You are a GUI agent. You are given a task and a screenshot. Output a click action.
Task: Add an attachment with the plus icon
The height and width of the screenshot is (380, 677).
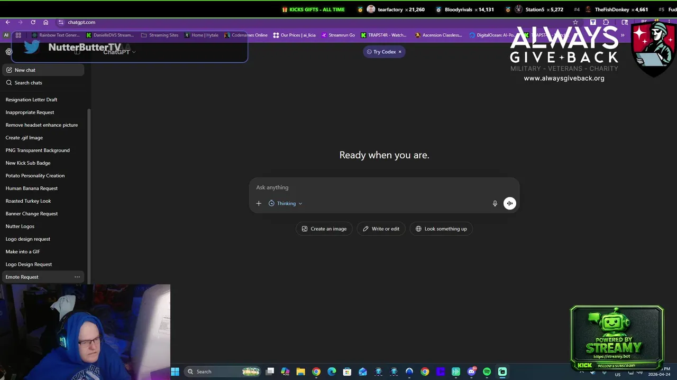259,203
